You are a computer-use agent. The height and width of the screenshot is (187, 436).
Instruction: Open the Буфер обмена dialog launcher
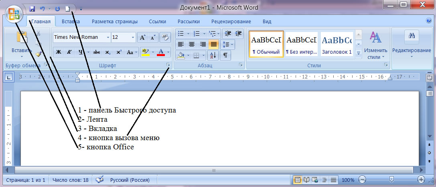46,65
